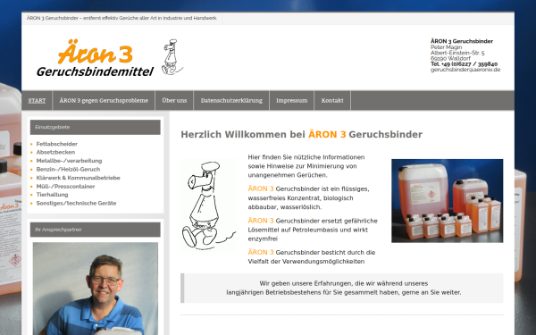Click the sentence about 'ersetzt gefährliche Lösemittel'
The image size is (536, 335).
point(313,230)
